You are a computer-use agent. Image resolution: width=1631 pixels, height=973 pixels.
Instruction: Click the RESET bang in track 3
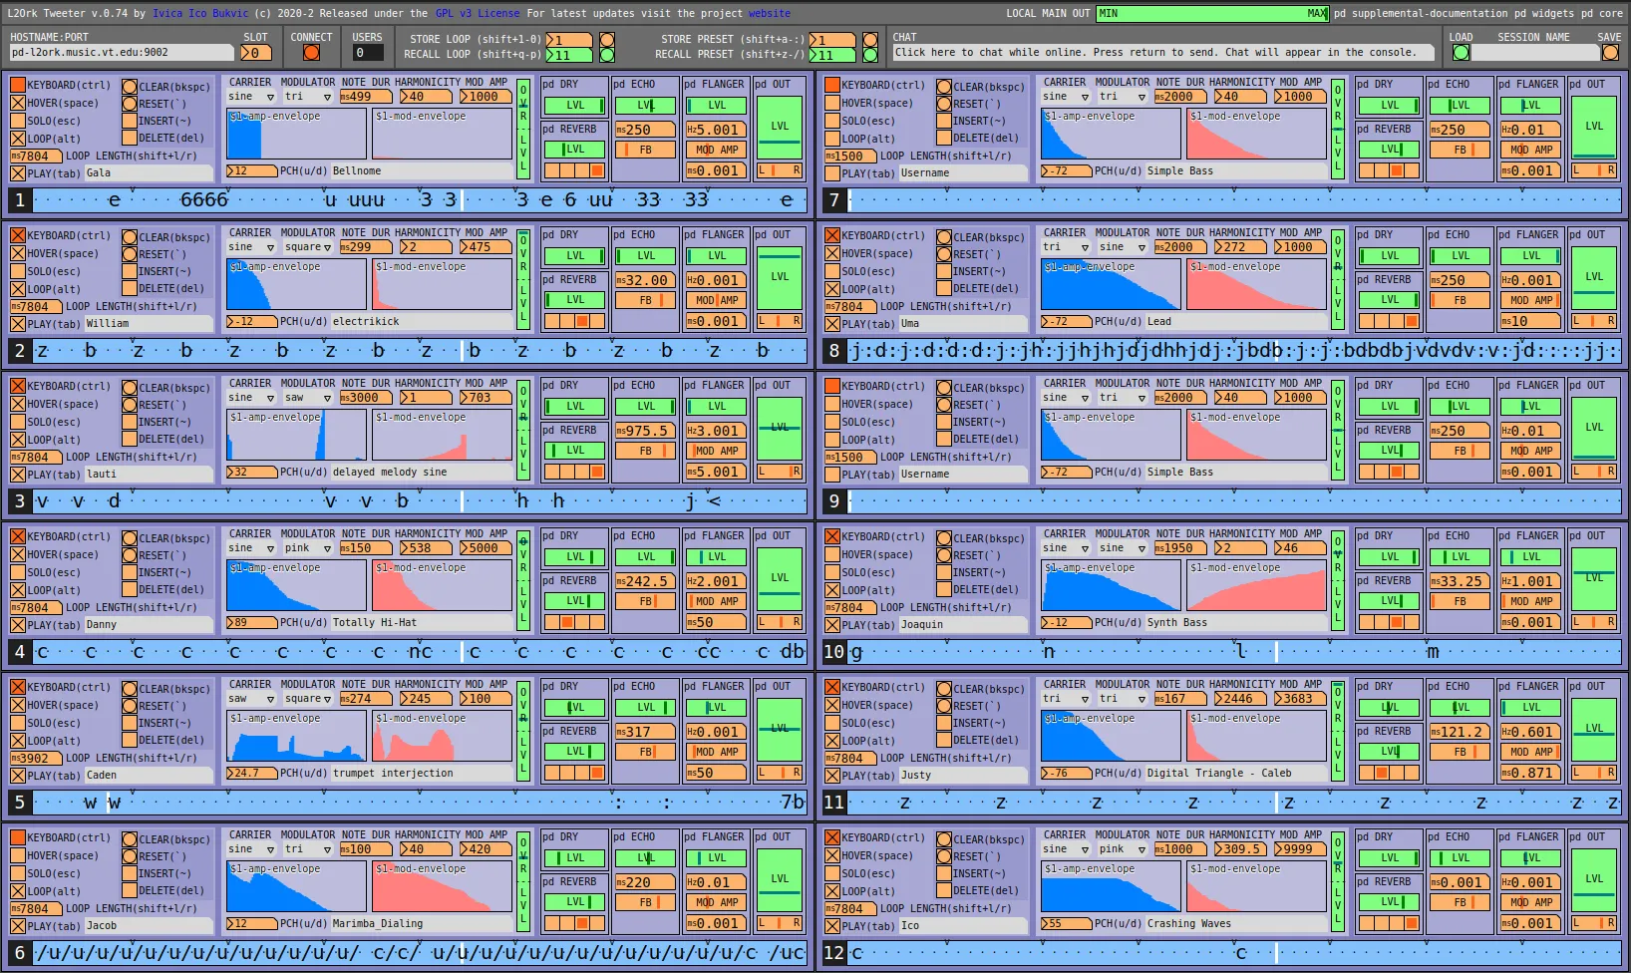tap(130, 405)
